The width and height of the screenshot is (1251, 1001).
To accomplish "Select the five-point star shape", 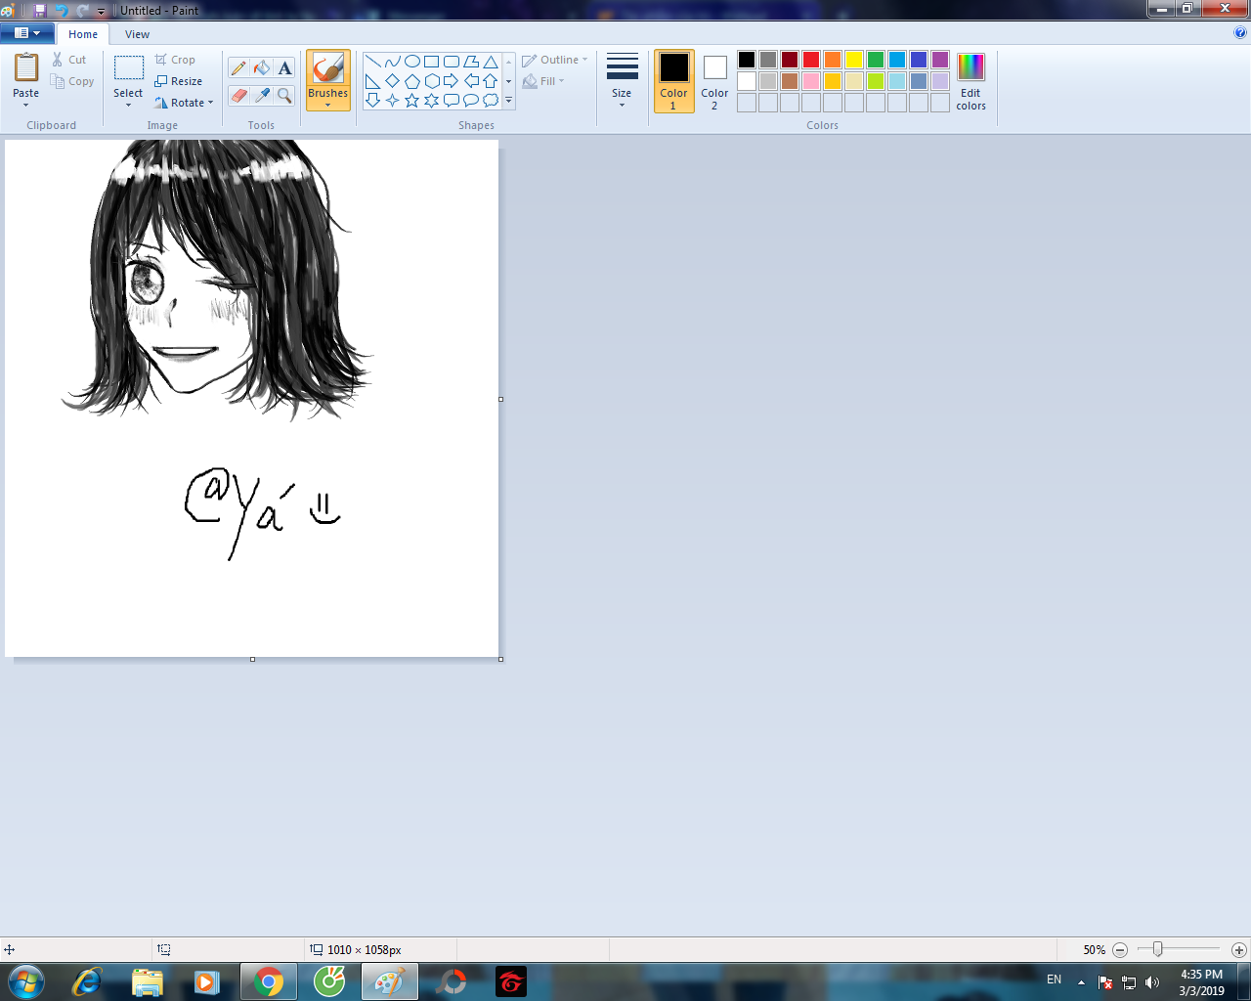I will coord(411,100).
